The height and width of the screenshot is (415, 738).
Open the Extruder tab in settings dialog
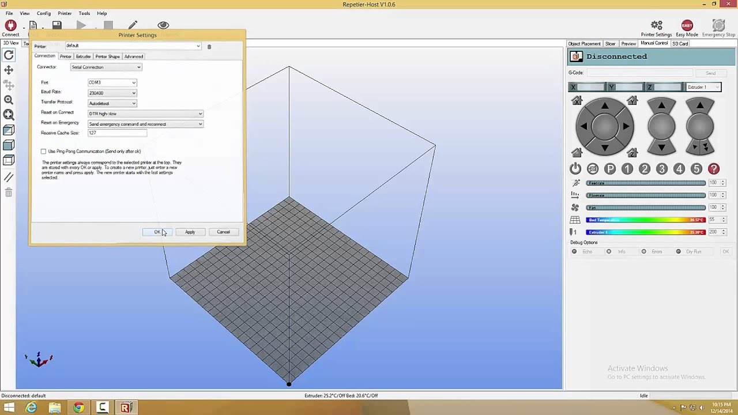[x=83, y=56]
